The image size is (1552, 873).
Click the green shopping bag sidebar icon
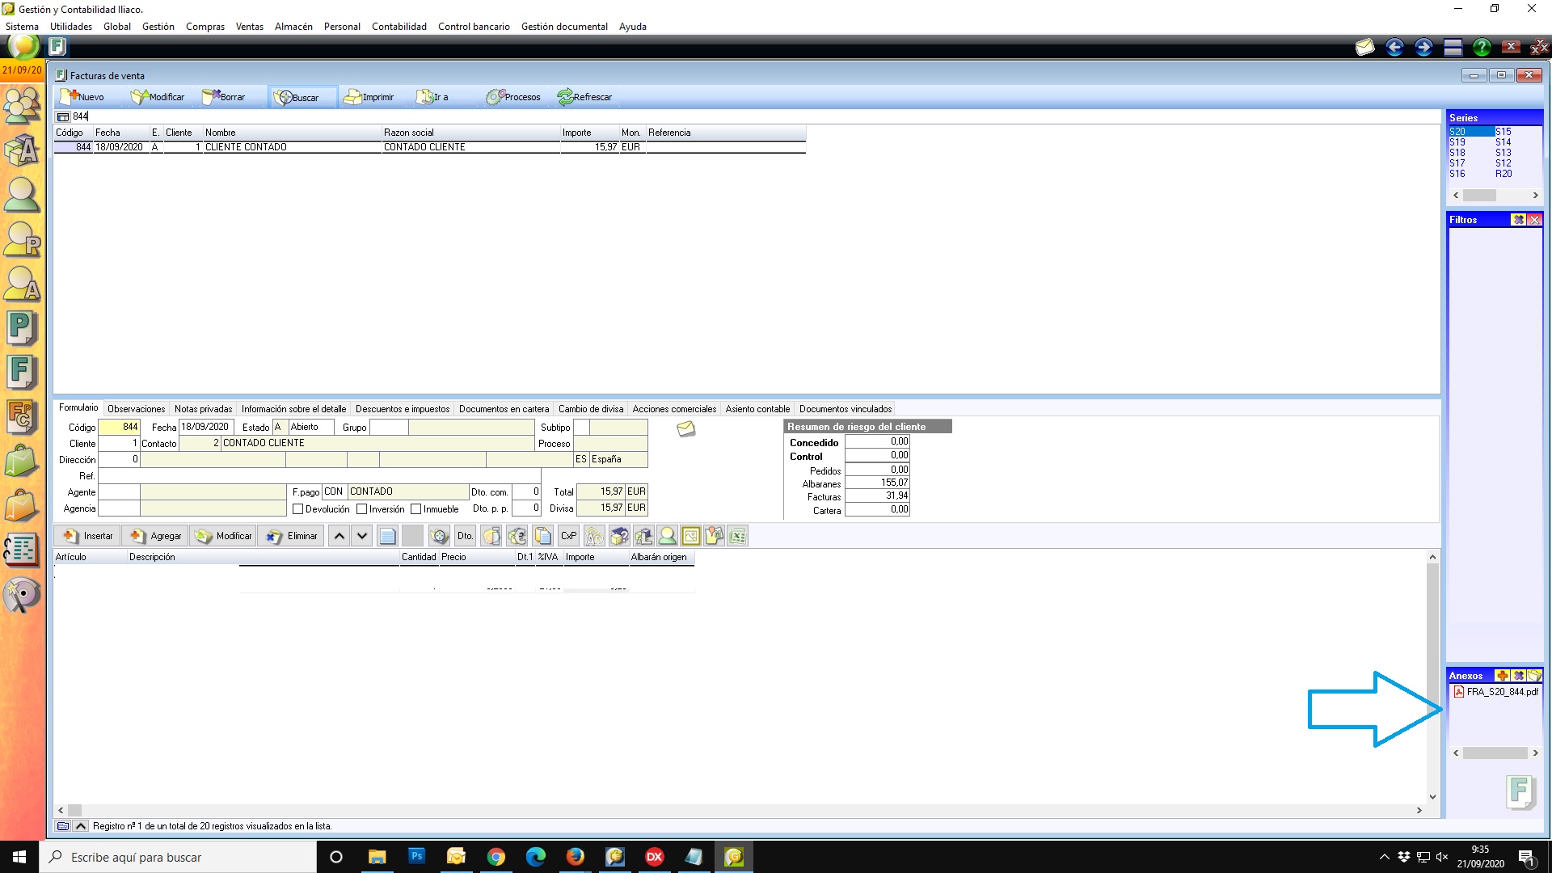point(22,462)
